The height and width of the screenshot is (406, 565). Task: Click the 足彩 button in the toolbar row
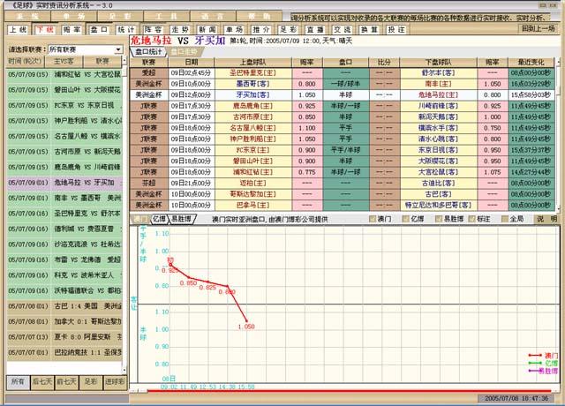pos(289,29)
